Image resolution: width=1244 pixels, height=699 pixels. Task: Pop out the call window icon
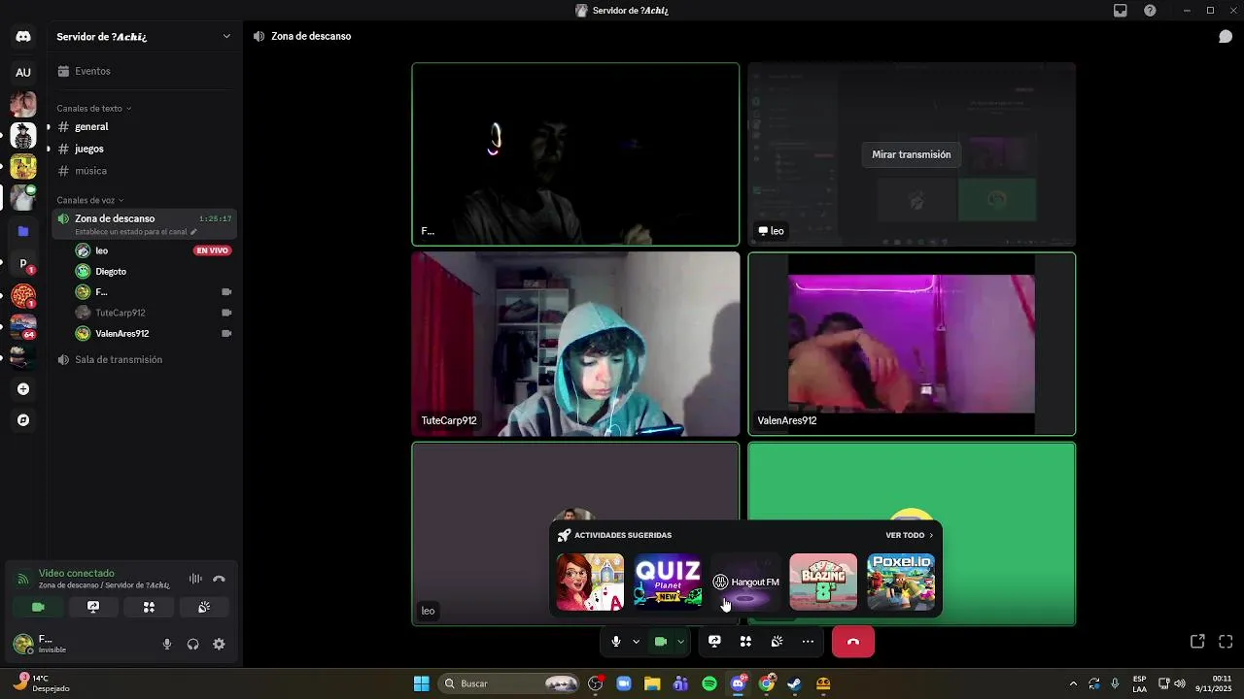point(1197,642)
